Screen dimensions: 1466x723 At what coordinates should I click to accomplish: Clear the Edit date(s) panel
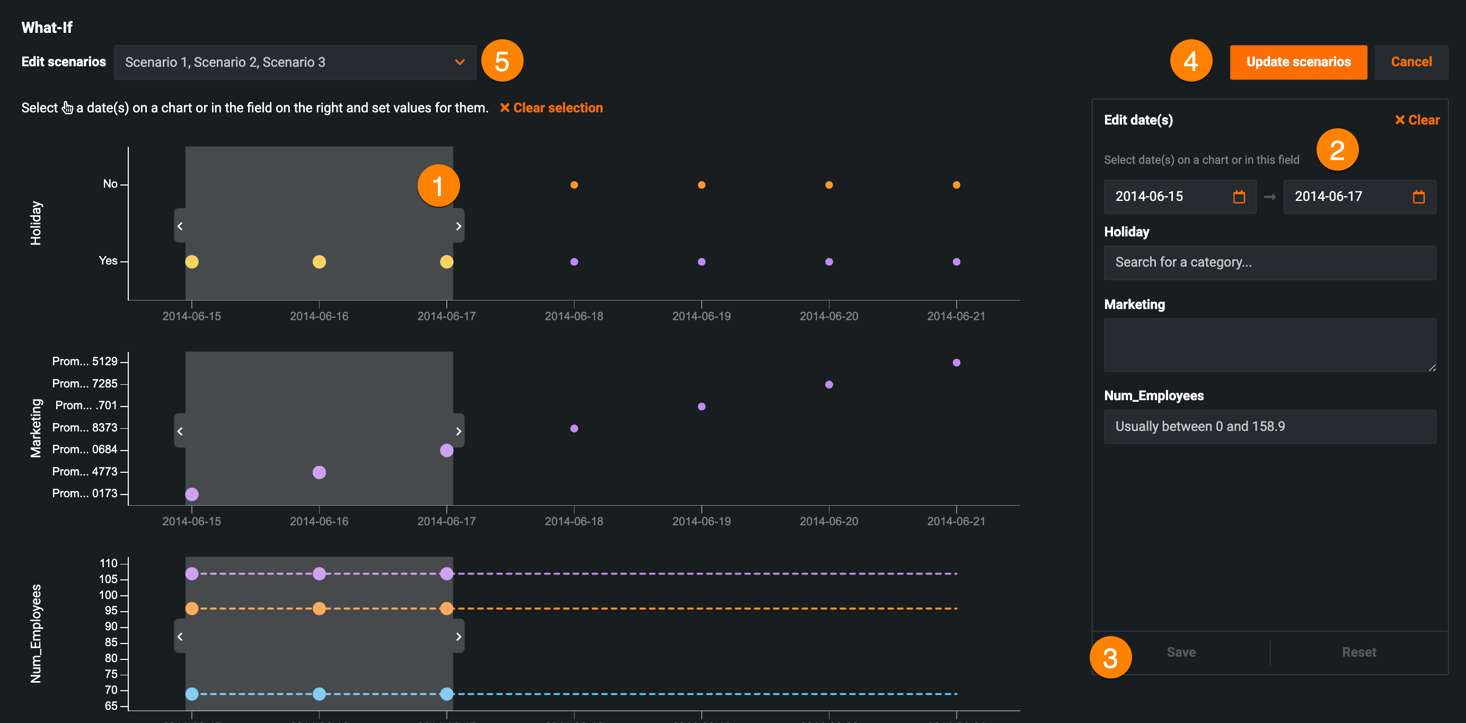(1417, 120)
